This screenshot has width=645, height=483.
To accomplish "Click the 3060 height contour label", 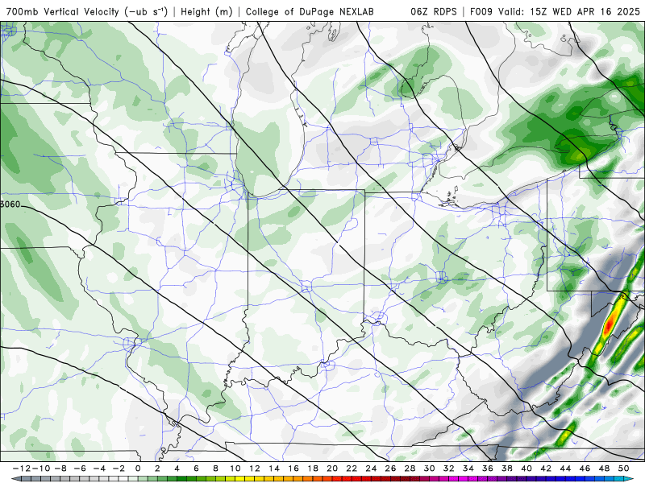I will (x=10, y=204).
